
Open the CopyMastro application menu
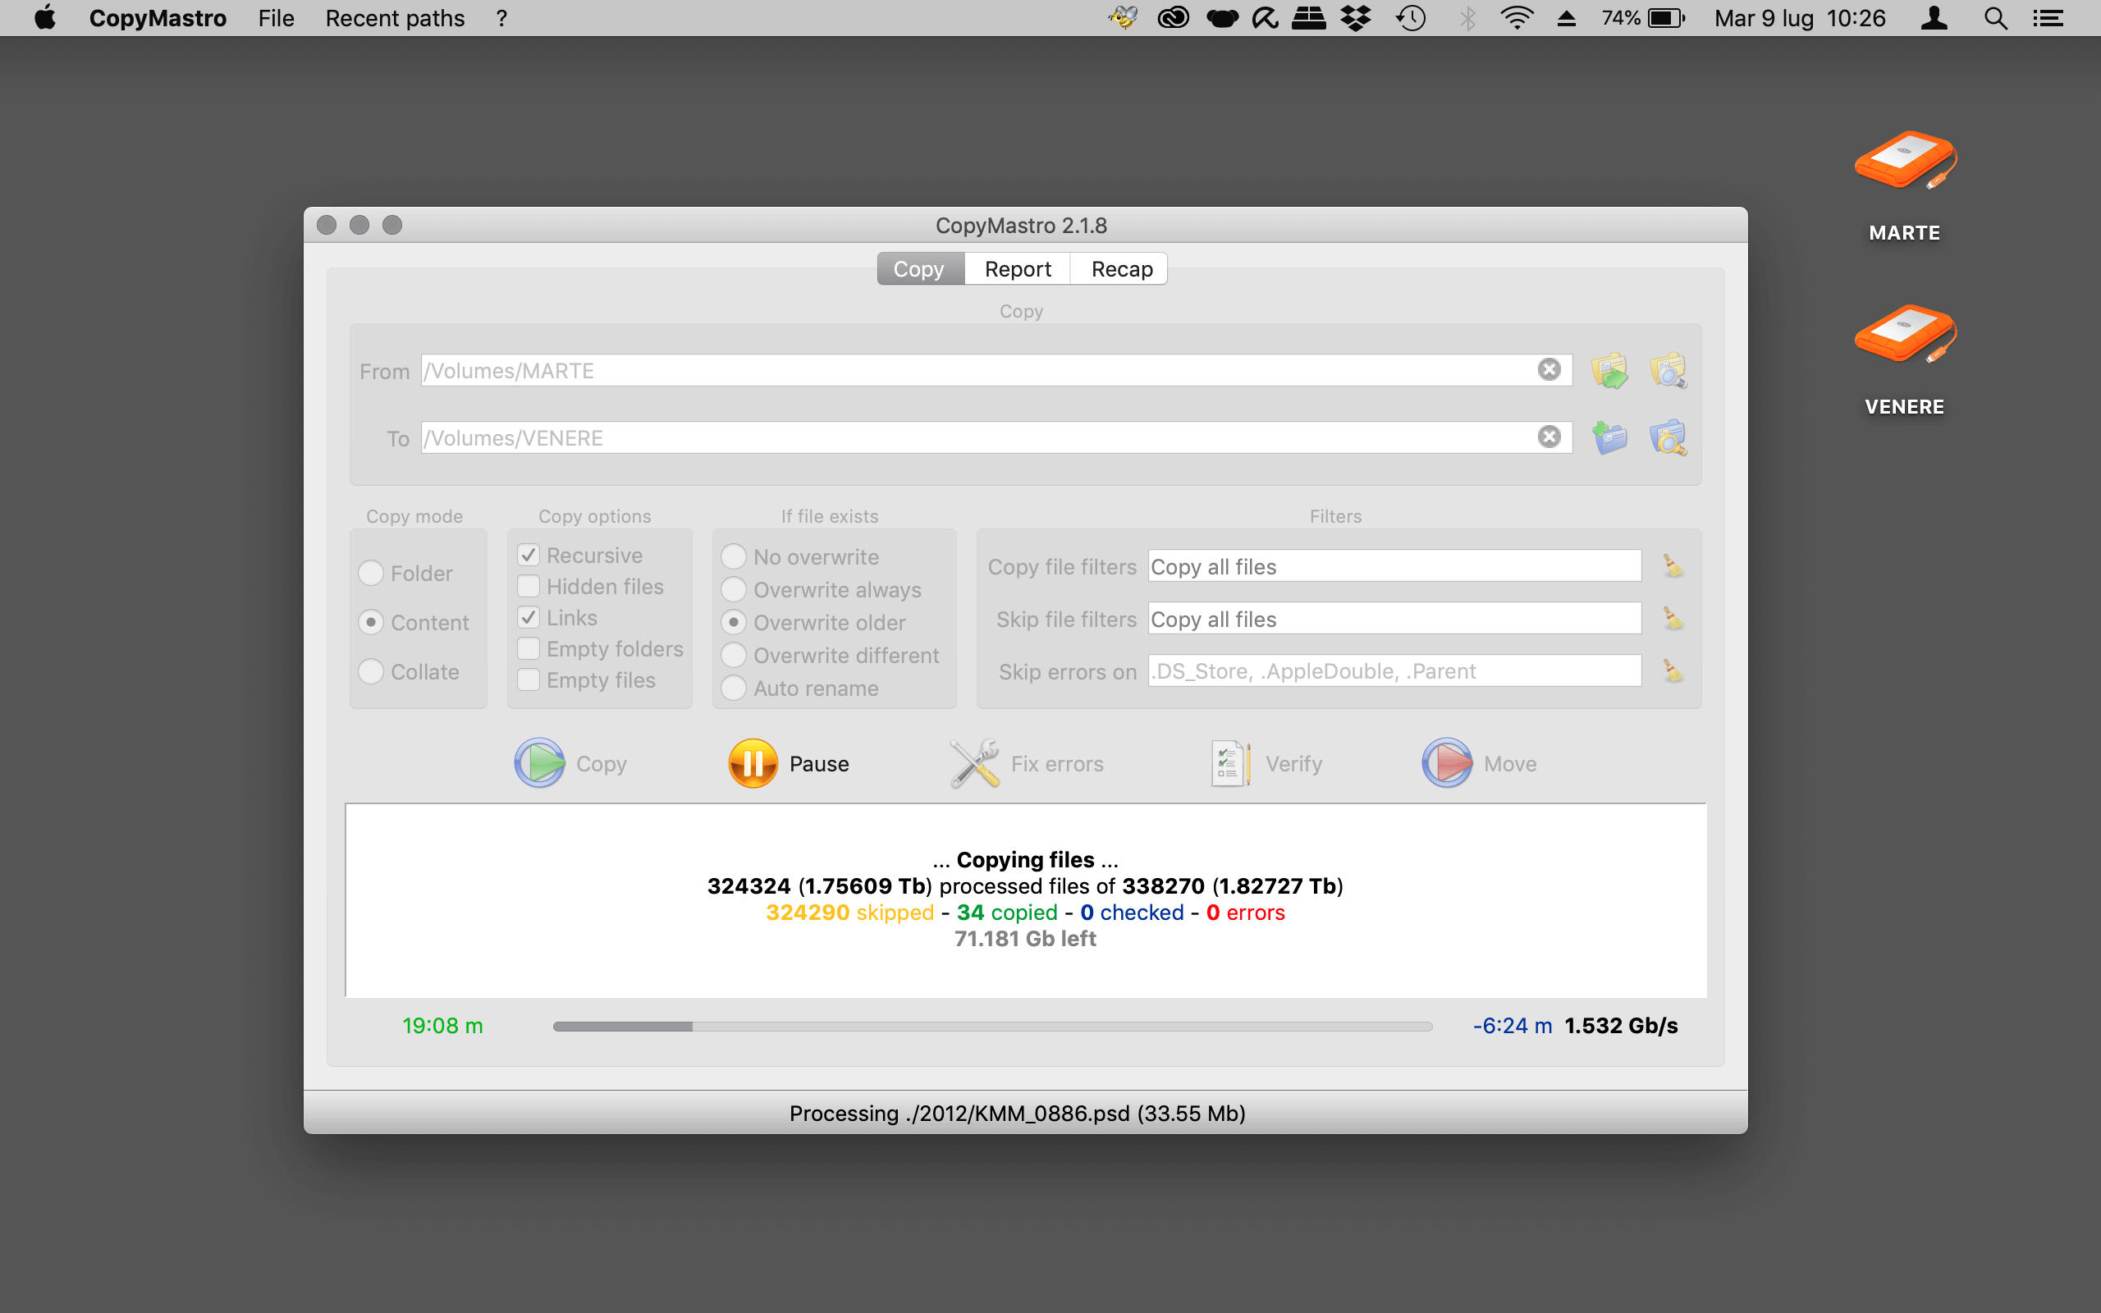[157, 17]
